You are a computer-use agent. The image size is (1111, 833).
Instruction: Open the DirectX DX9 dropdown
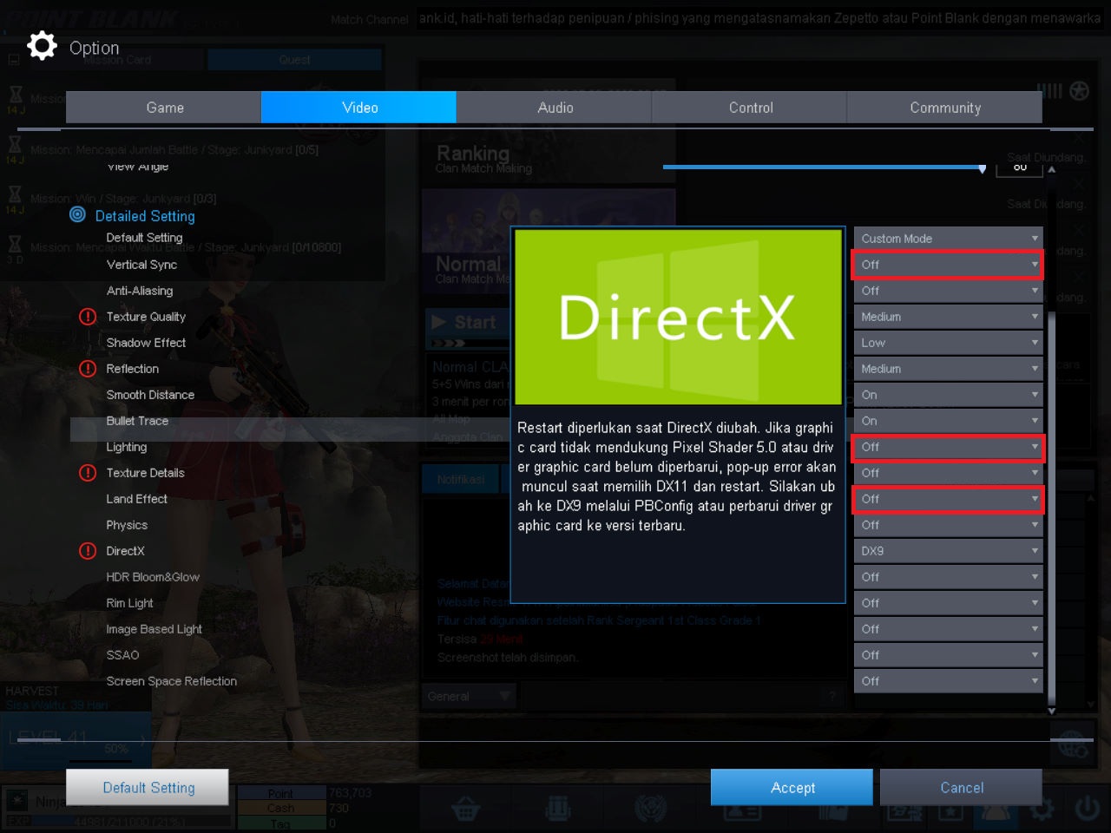click(x=948, y=551)
